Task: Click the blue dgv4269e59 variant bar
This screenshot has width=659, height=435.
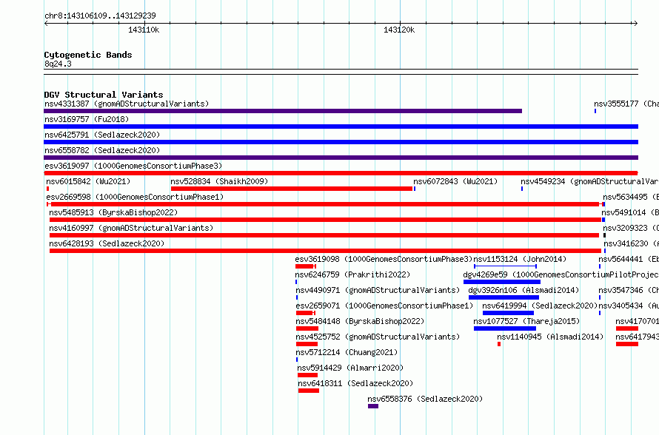Action: coord(502,282)
